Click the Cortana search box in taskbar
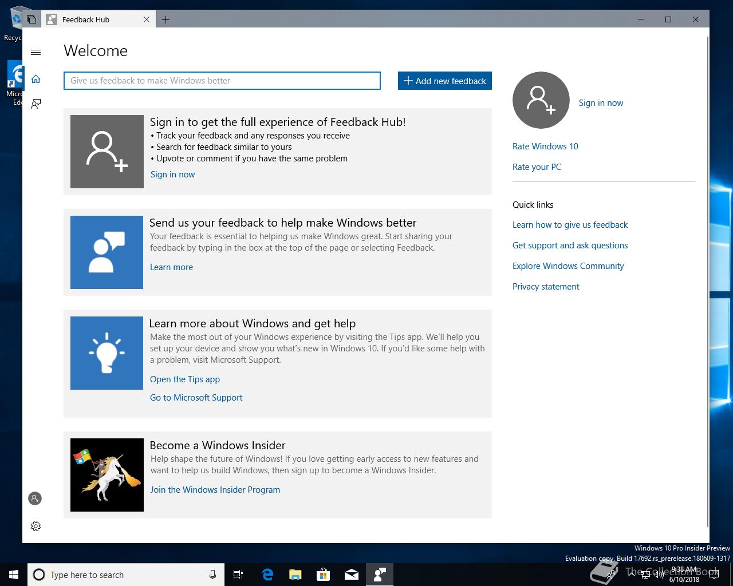Viewport: 733px width, 586px height. pos(125,575)
